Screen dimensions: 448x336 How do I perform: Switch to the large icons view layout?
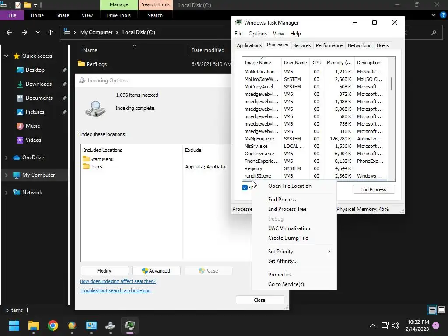point(441,310)
